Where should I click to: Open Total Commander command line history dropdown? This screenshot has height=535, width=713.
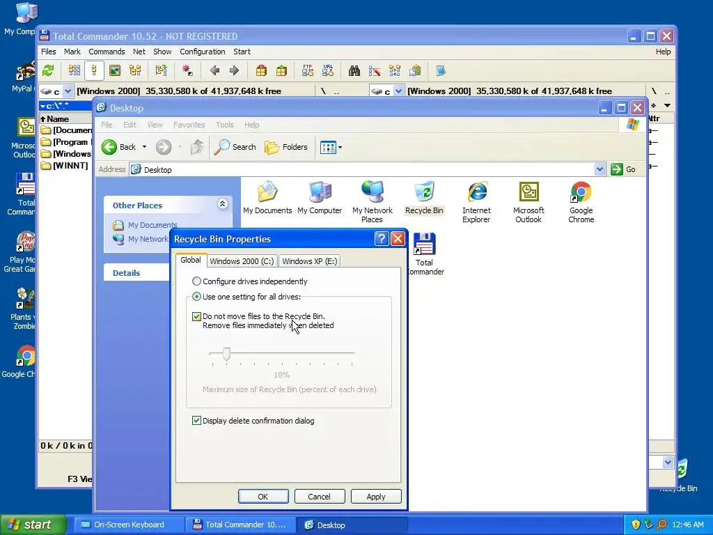coord(668,463)
